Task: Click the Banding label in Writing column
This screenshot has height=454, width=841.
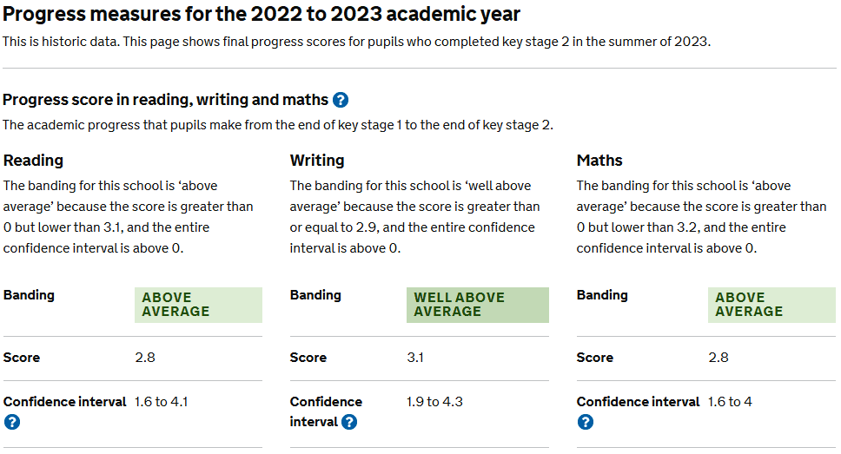Action: tap(315, 295)
